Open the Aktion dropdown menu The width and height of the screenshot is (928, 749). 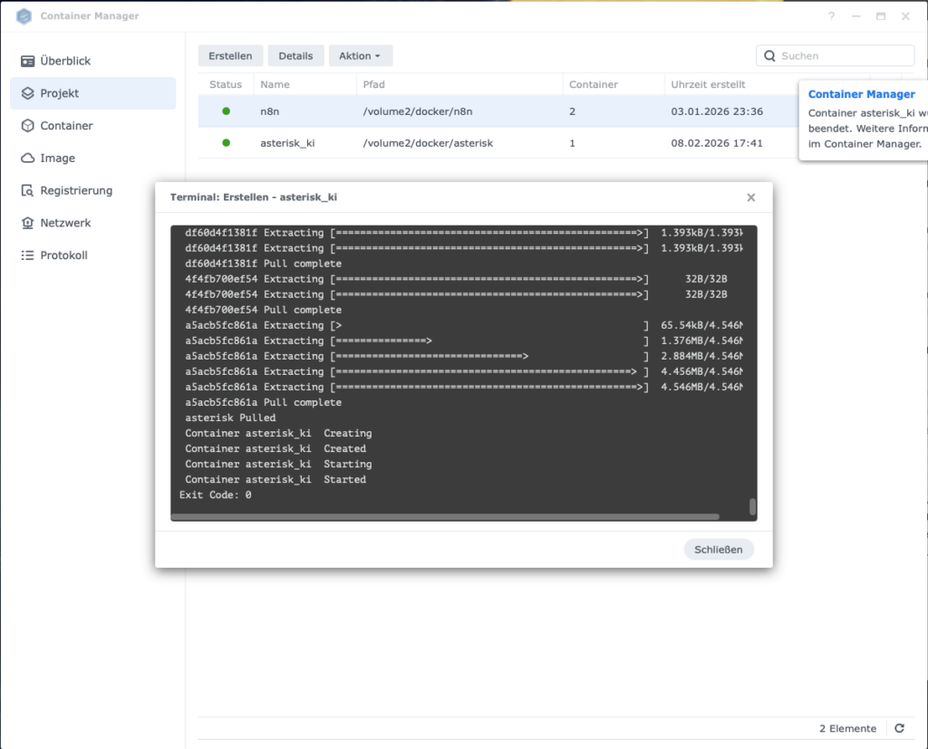pos(360,56)
